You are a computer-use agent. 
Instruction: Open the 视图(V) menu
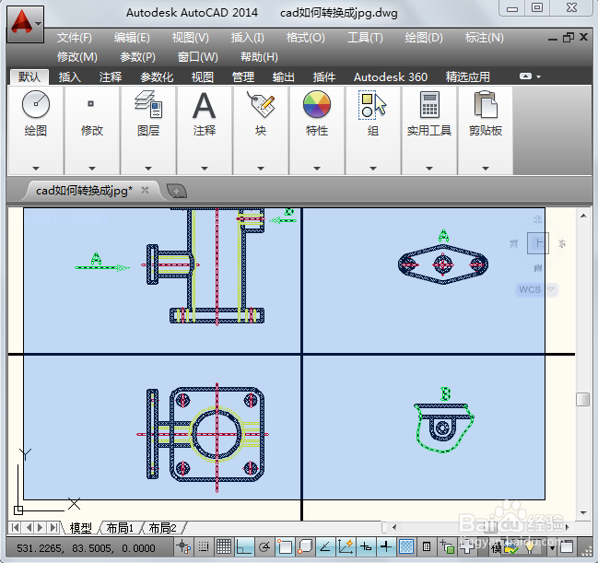pyautogui.click(x=191, y=38)
